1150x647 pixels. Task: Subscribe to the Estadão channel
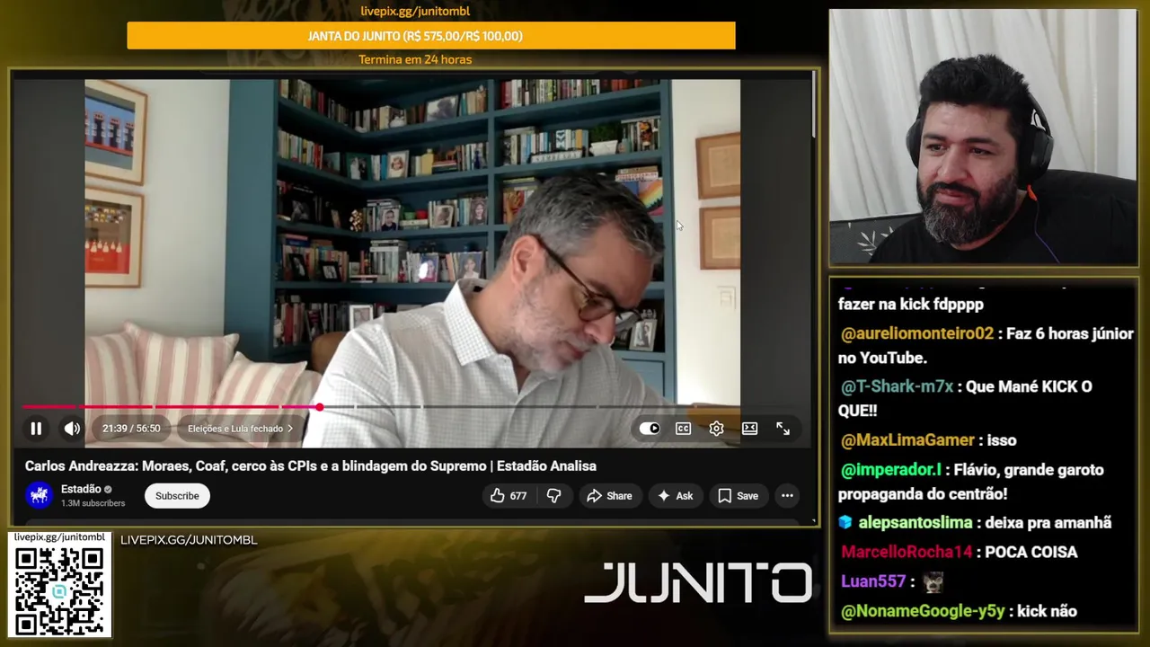point(177,496)
